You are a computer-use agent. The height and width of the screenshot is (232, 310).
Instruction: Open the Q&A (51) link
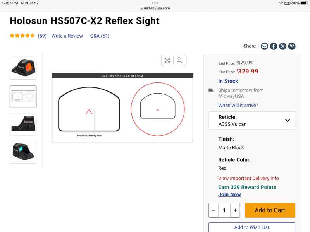click(100, 36)
